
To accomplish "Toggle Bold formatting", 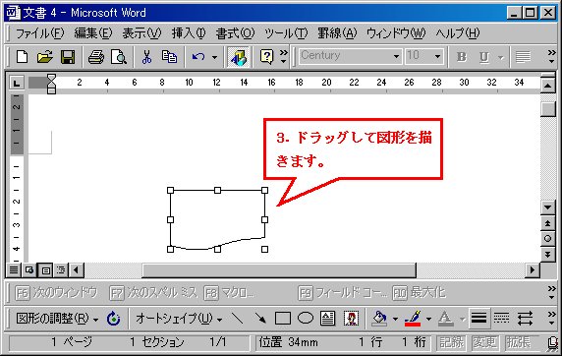I will click(x=461, y=57).
